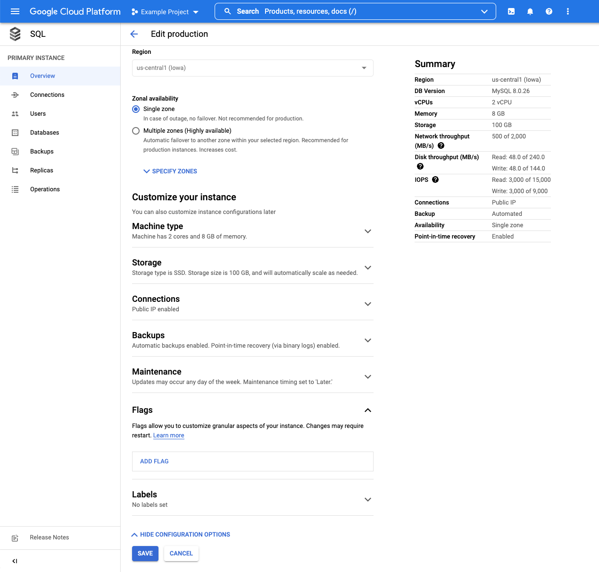Expand search bar dropdown arrow
The height and width of the screenshot is (572, 599).
(x=484, y=11)
